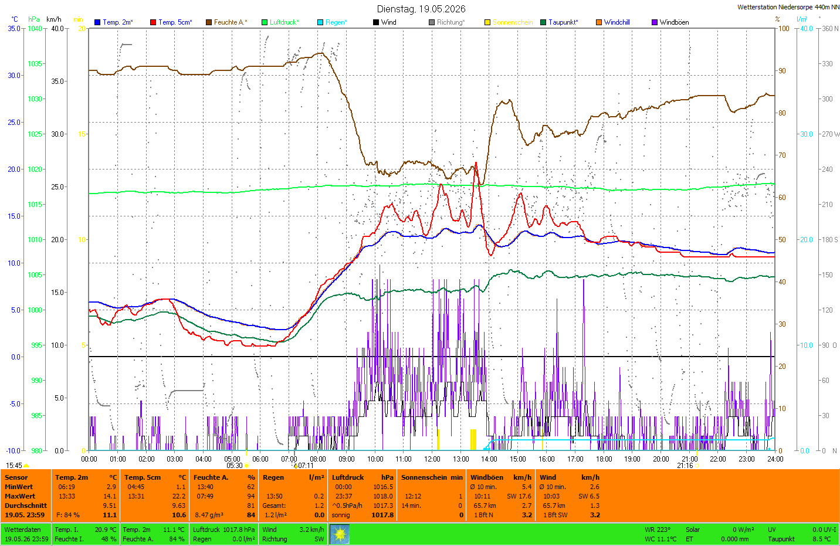This screenshot has width=840, height=546.
Task: Click the blue Temp. 2m legend swatch
Action: [x=97, y=22]
